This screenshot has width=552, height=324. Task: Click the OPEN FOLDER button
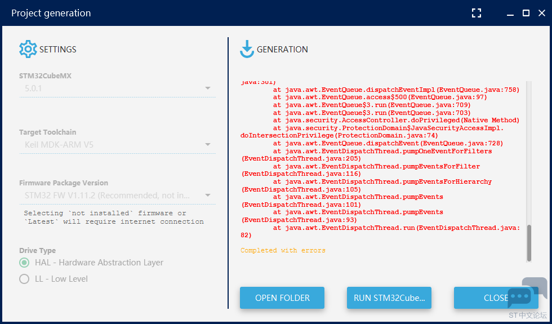click(282, 298)
